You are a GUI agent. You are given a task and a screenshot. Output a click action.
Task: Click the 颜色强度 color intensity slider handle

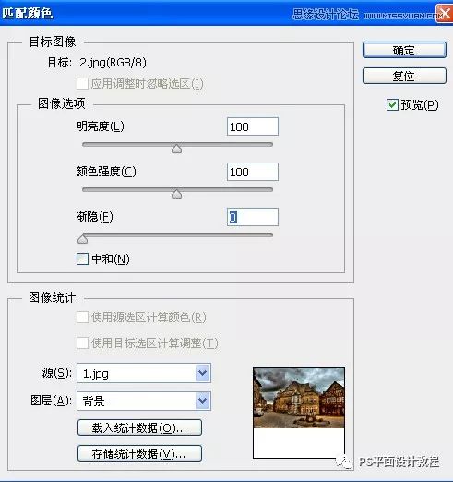point(176,194)
